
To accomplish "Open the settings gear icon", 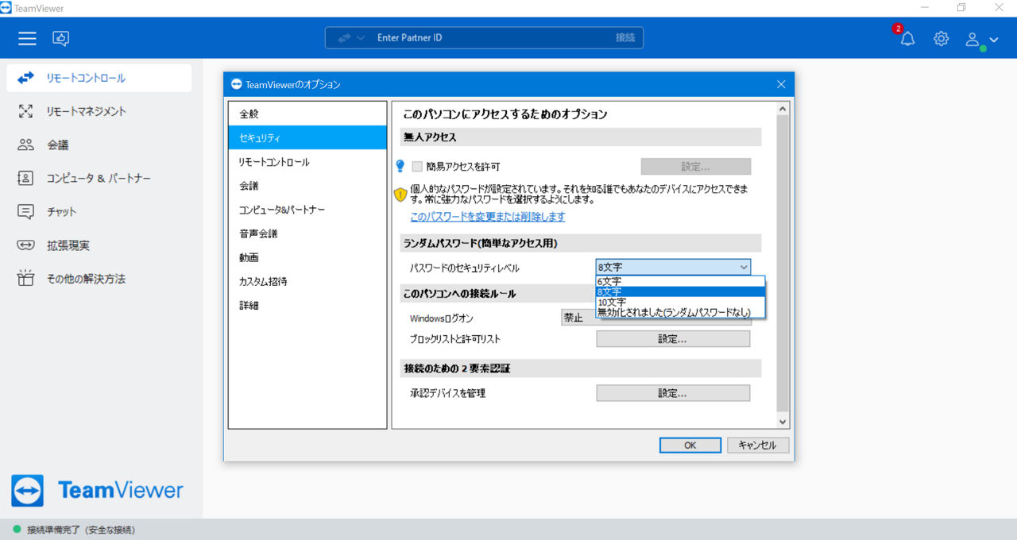I will coord(941,38).
